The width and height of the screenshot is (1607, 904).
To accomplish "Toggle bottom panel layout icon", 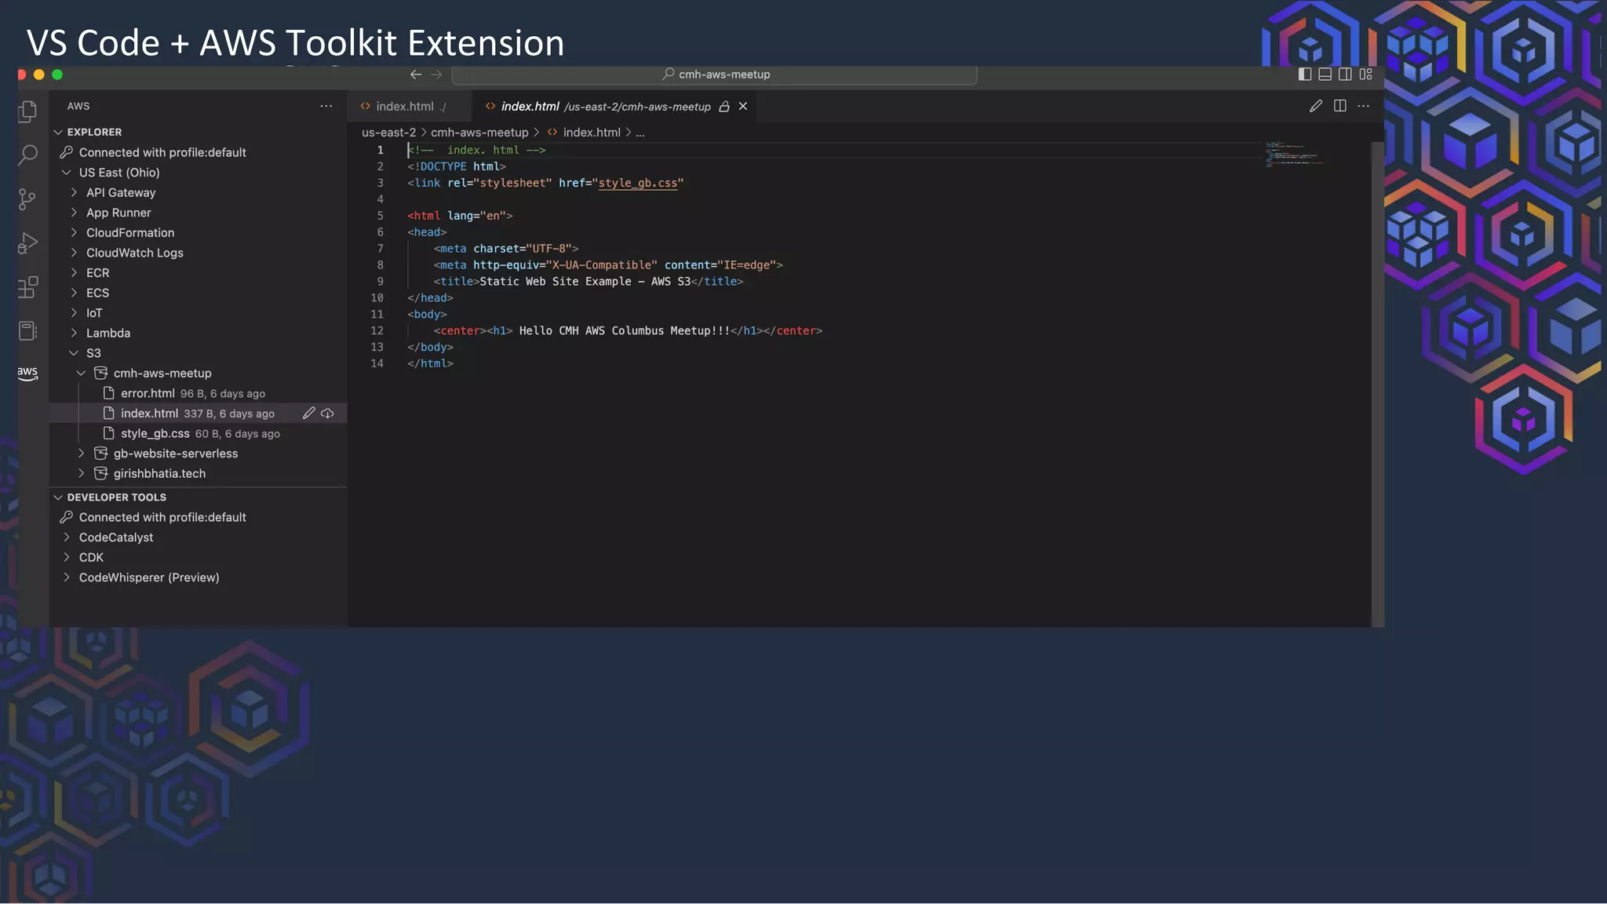I will (x=1325, y=75).
